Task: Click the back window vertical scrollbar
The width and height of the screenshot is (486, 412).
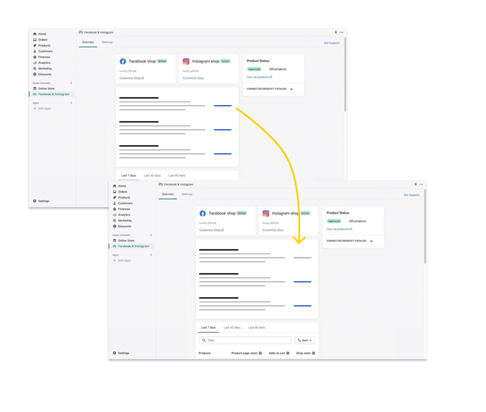Action: coord(345,75)
